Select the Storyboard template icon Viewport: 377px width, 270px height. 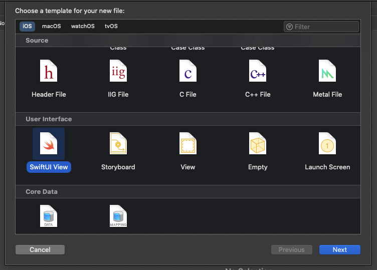point(118,143)
